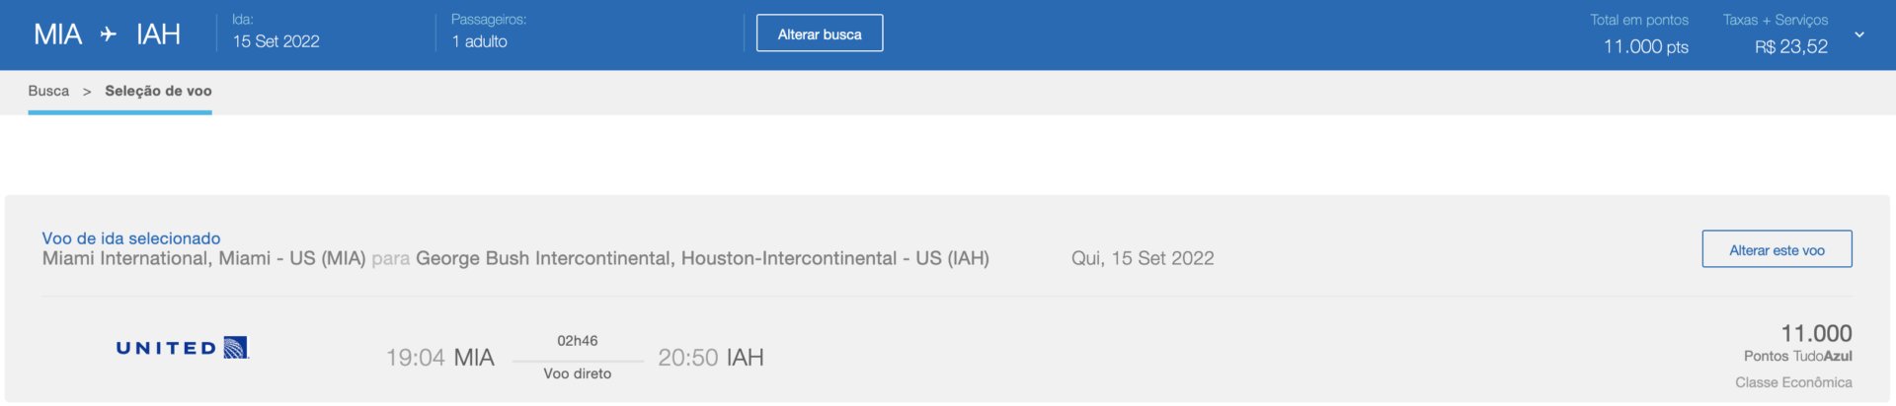Click the Alterar este voo button
The height and width of the screenshot is (406, 1896).
(1777, 249)
